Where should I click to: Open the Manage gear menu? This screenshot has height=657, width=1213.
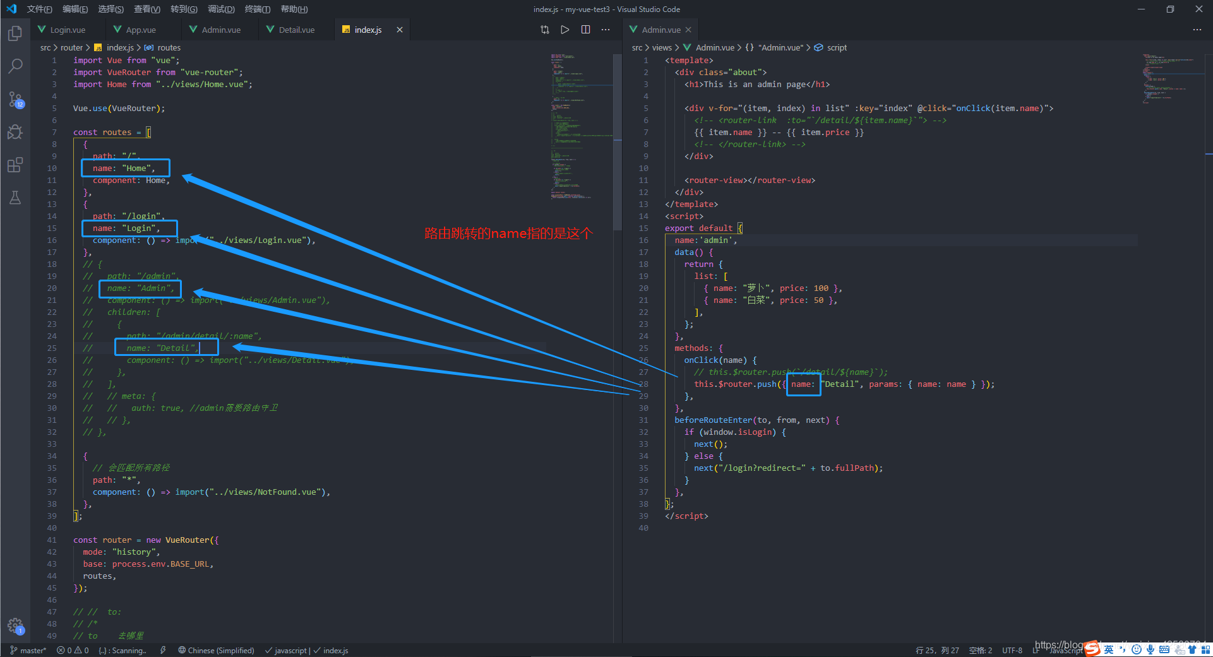15,625
